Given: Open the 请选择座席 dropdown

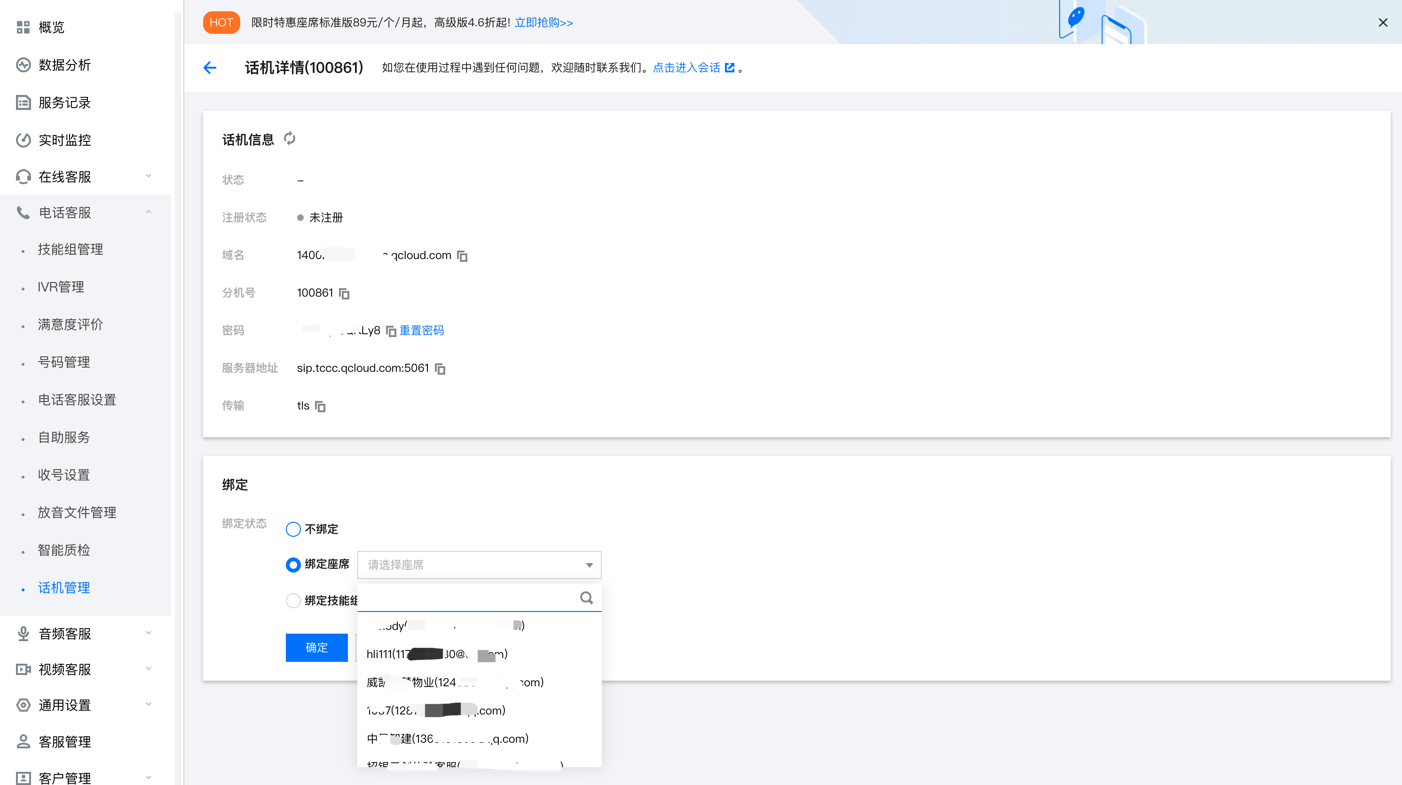Looking at the screenshot, I should click(479, 565).
